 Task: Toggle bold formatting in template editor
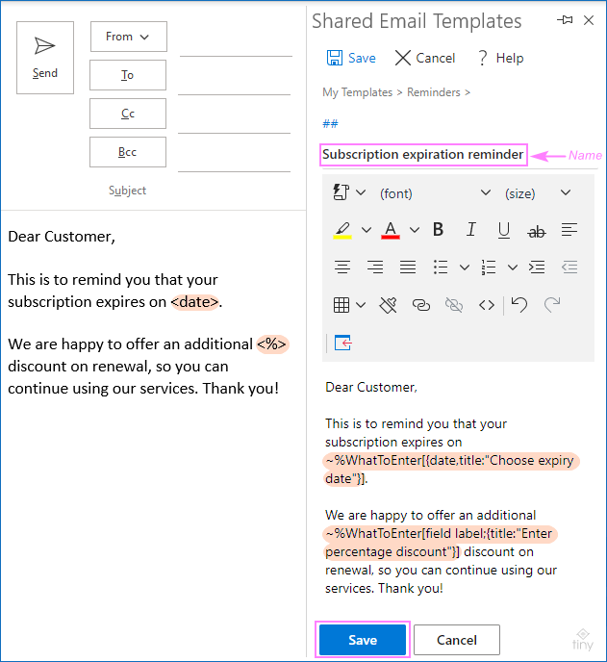pos(439,230)
